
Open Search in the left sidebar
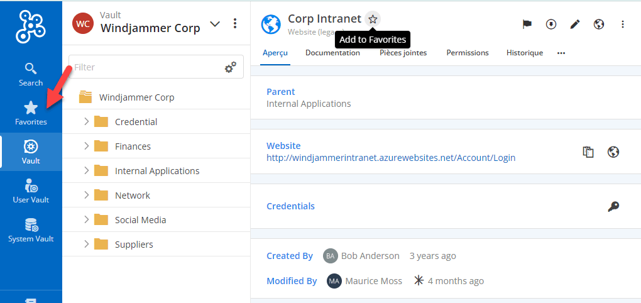tap(31, 74)
